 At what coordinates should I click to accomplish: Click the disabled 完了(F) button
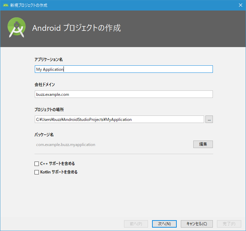229,224
